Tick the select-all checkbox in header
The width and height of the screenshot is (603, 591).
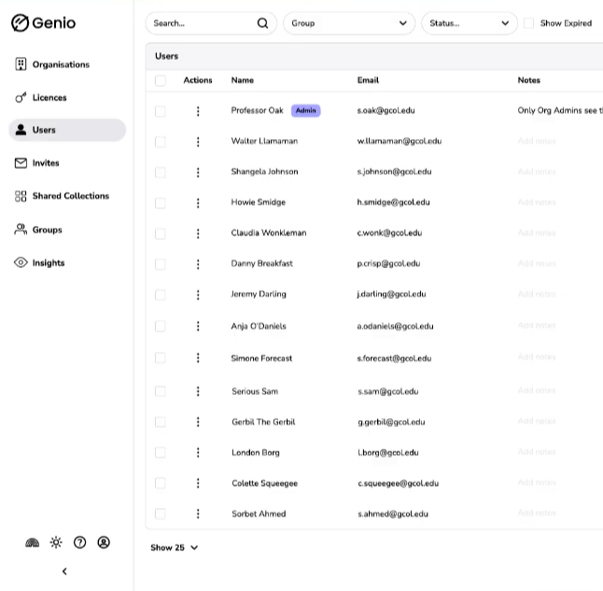tap(161, 80)
